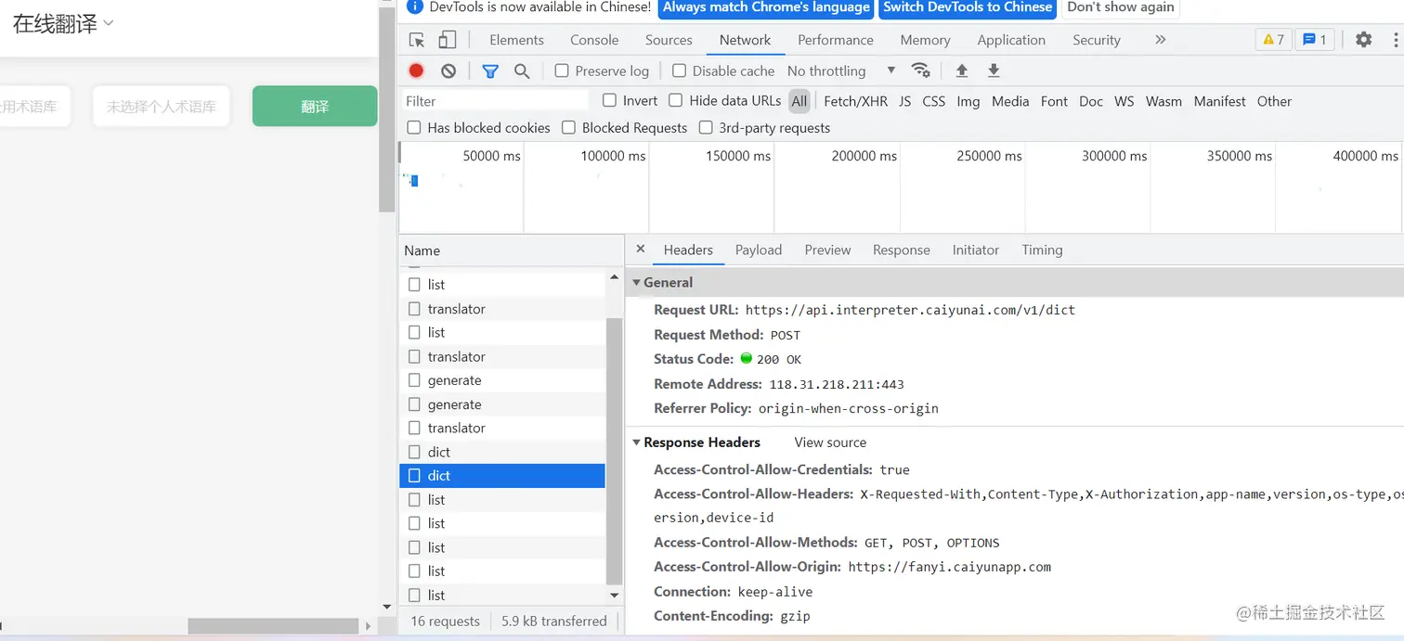Show more DevTools tabs chevron
This screenshot has height=641, width=1404.
[1160, 40]
